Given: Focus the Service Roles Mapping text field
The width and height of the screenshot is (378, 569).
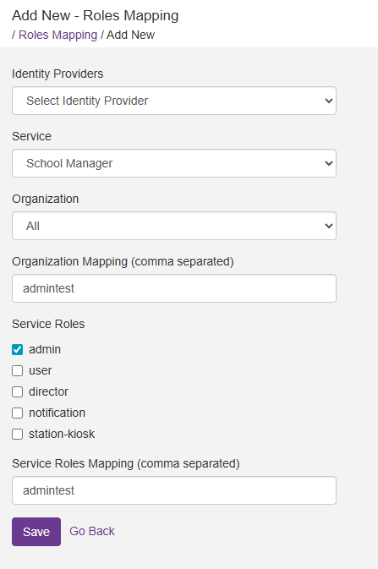Looking at the screenshot, I should coord(174,490).
